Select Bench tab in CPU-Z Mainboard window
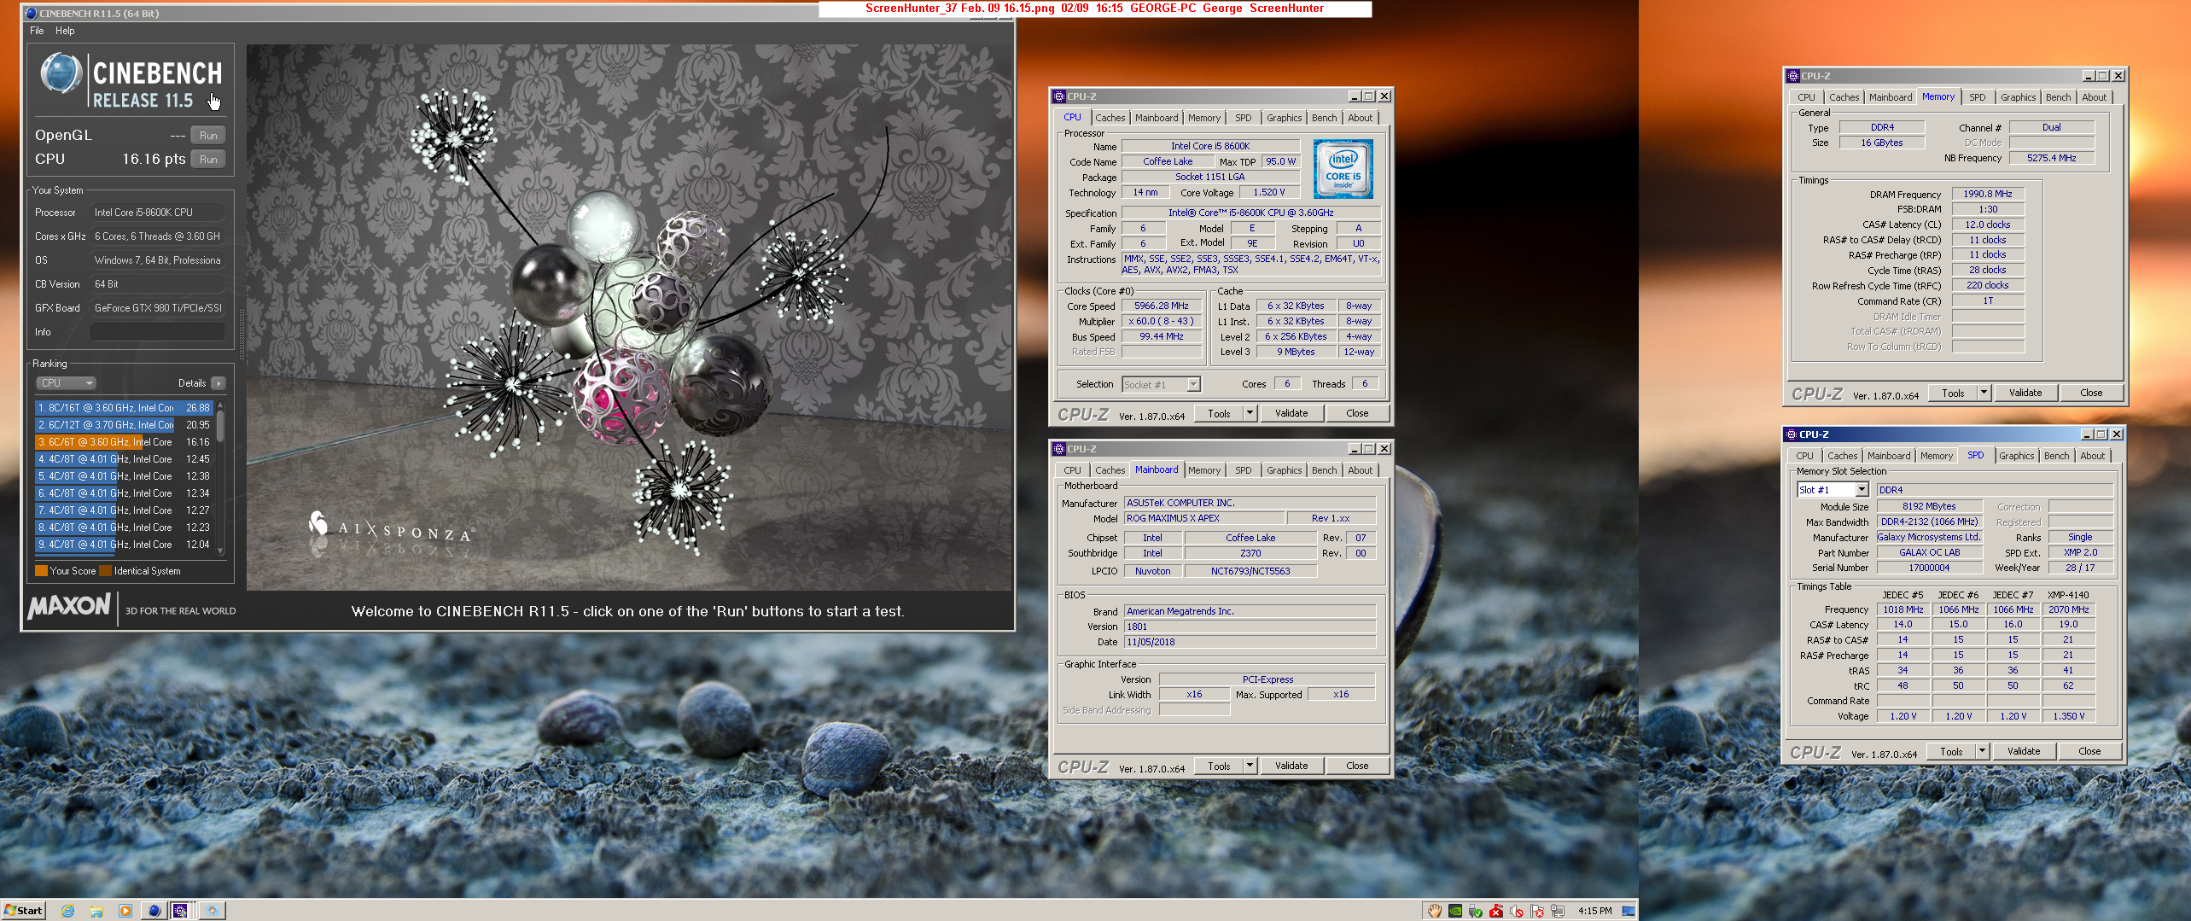Viewport: 2191px width, 921px height. tap(1325, 470)
